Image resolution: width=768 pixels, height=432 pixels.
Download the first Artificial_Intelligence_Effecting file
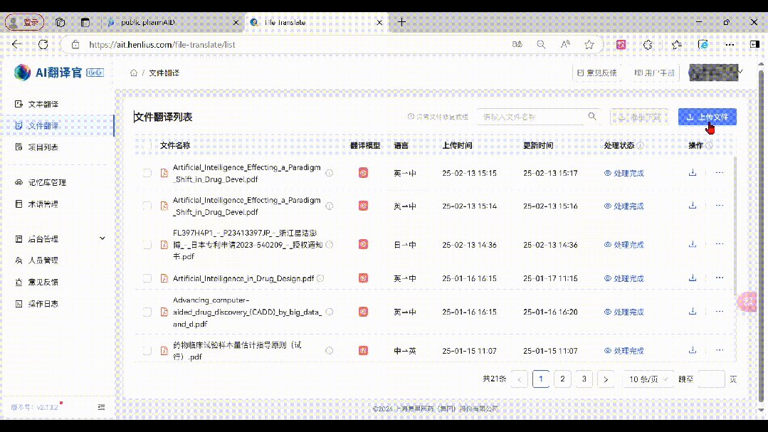pos(693,172)
